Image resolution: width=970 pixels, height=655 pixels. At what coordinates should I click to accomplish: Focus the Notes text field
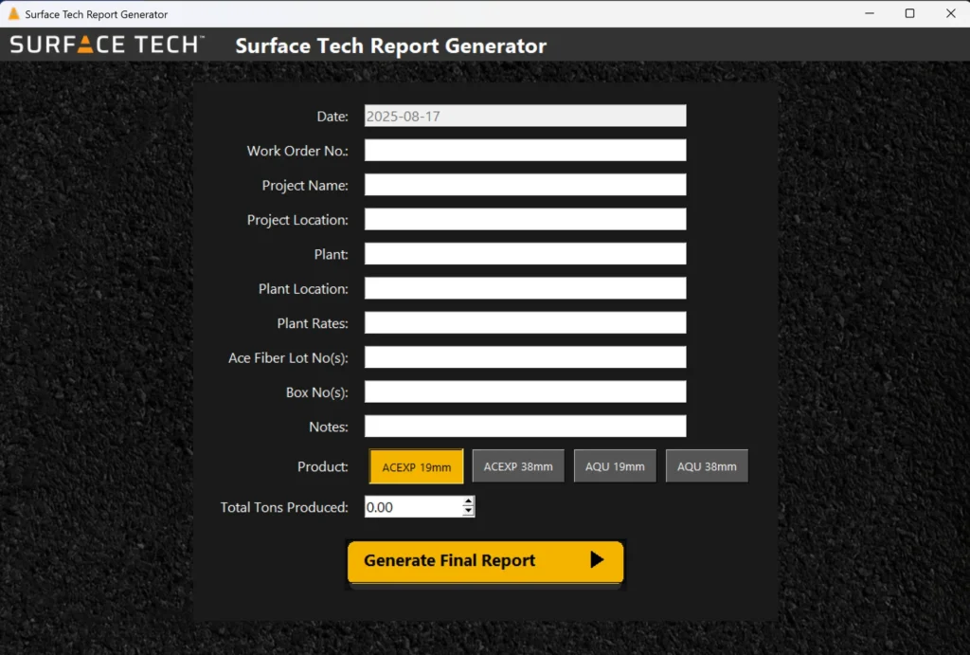click(x=525, y=427)
